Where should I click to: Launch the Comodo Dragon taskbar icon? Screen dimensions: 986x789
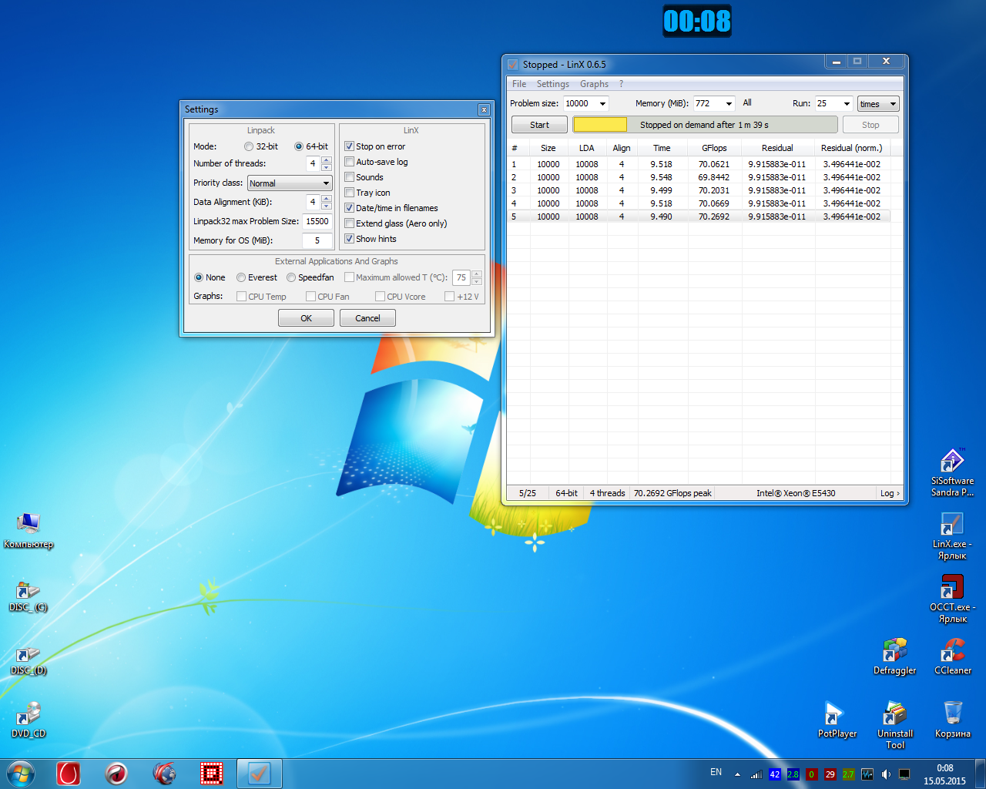coord(116,774)
